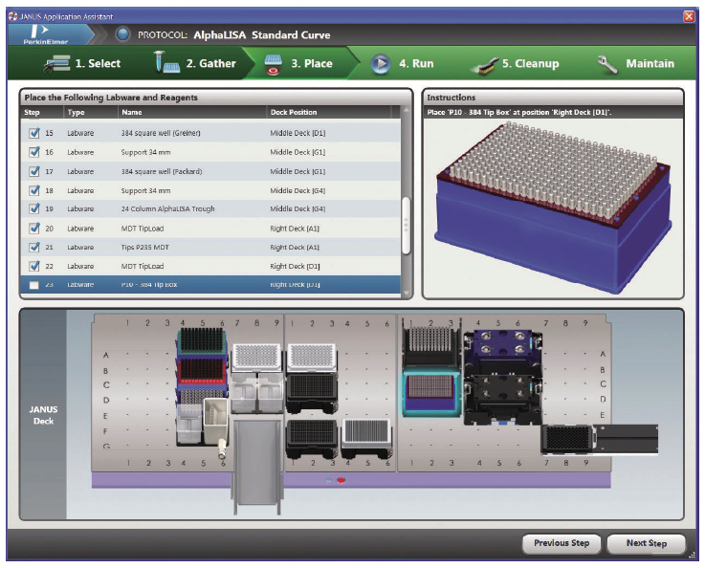
Task: Click the Cleanup step brush icon
Action: pos(484,66)
